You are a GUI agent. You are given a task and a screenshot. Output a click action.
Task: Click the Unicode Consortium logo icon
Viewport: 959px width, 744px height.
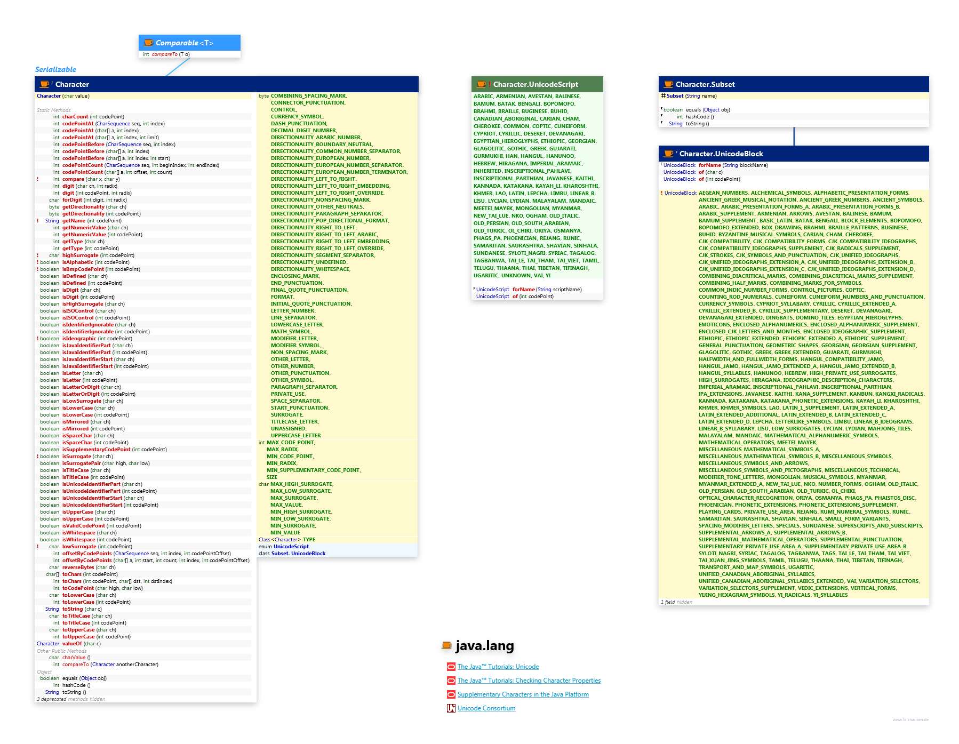click(x=451, y=708)
